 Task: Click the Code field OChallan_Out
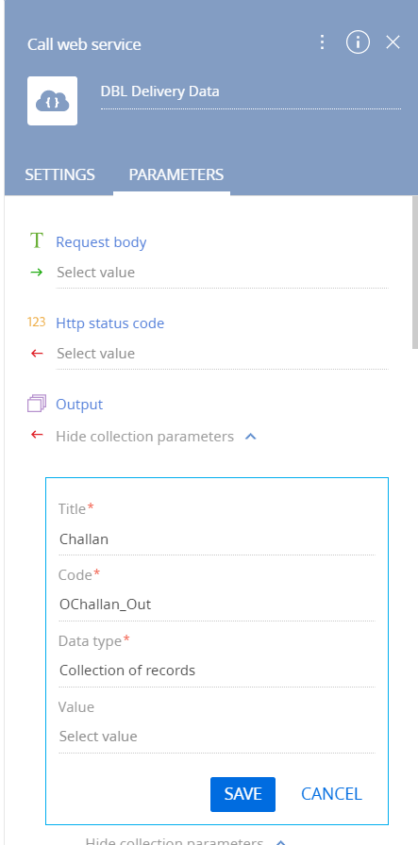(x=217, y=605)
